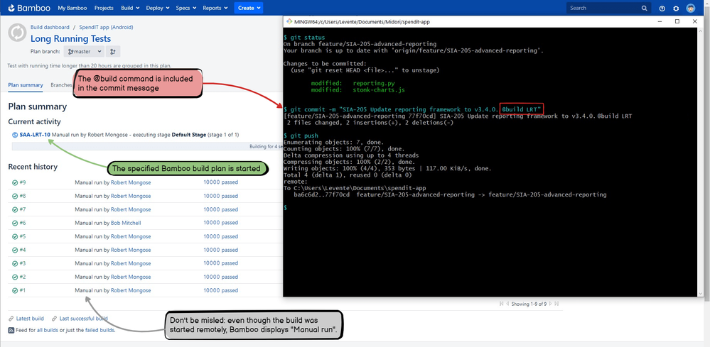This screenshot has width=710, height=347.
Task: Click the create plan branch icon
Action: [x=113, y=52]
